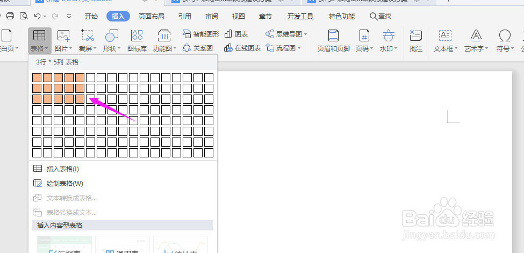
Task: Open the 特色功能 tab
Action: [x=342, y=16]
